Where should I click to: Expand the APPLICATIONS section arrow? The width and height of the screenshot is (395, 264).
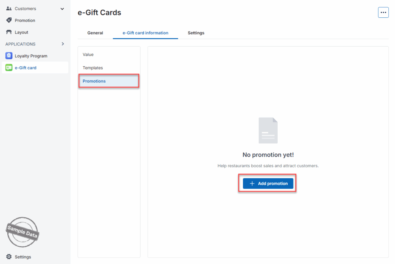[x=63, y=44]
